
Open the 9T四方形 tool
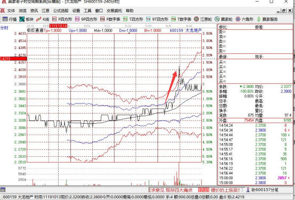tap(157, 19)
